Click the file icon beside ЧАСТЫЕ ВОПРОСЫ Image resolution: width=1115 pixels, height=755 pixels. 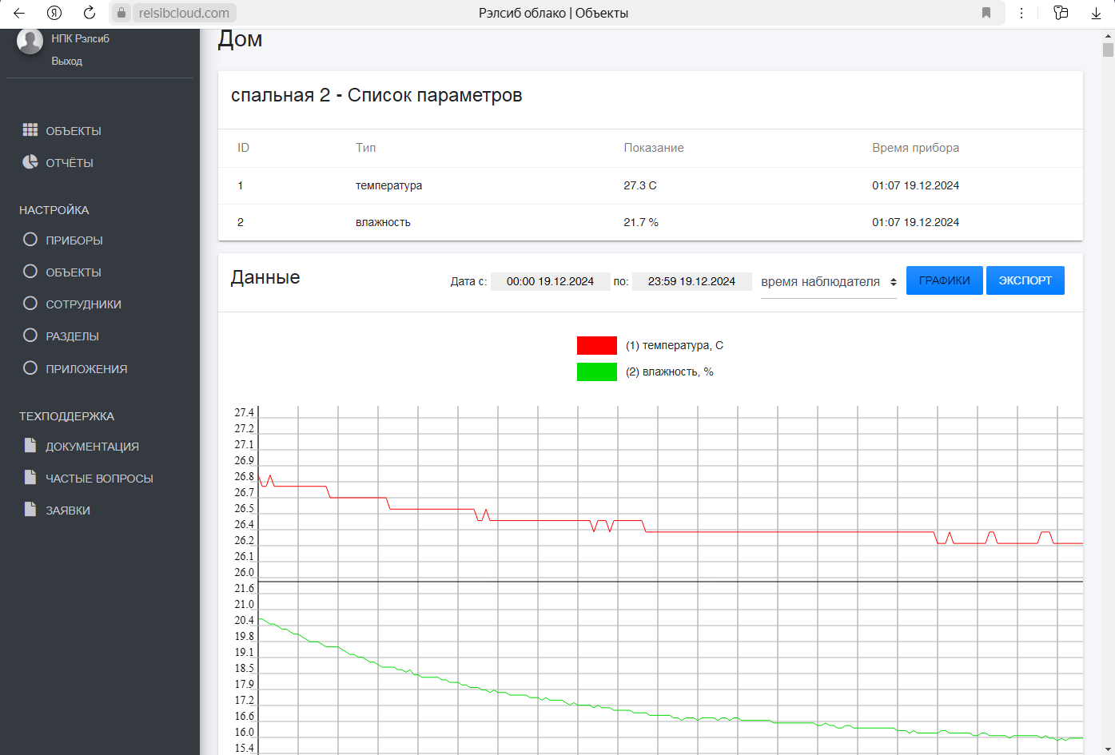[x=30, y=477]
